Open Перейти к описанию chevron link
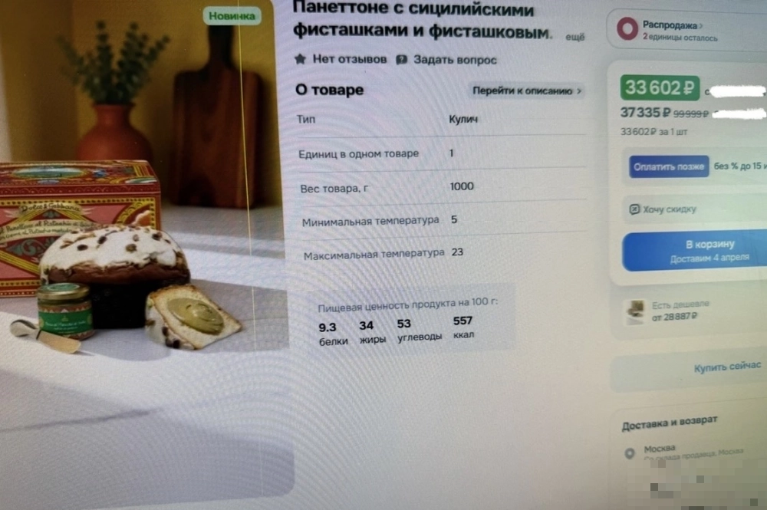The height and width of the screenshot is (510, 767). click(526, 91)
